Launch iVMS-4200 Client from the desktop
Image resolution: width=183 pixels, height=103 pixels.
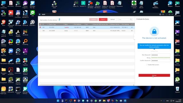54,5
